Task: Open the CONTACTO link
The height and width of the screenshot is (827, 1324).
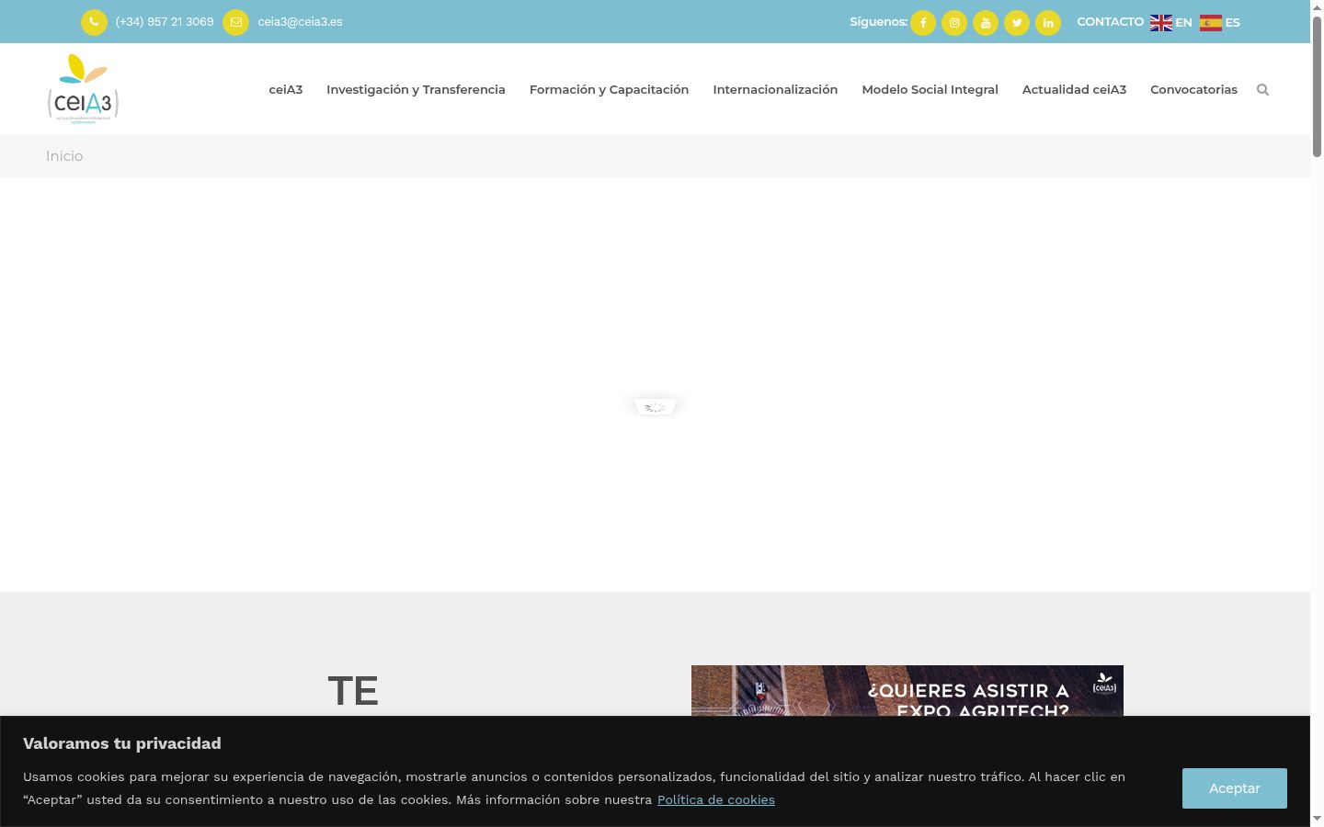Action: tap(1111, 21)
